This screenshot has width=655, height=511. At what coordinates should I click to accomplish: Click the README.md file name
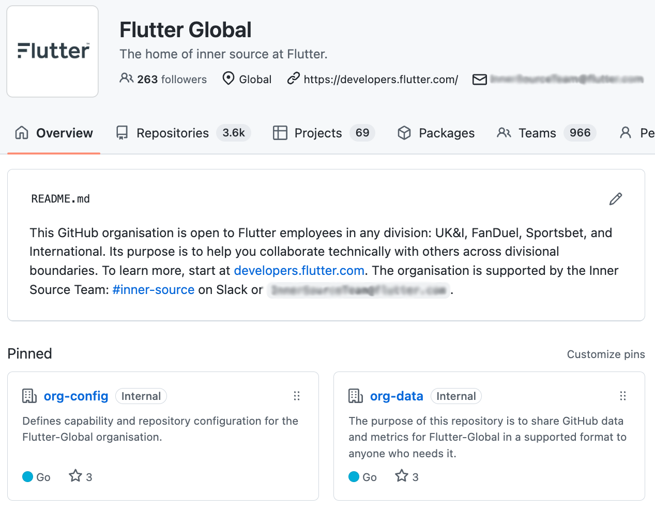[x=60, y=199]
